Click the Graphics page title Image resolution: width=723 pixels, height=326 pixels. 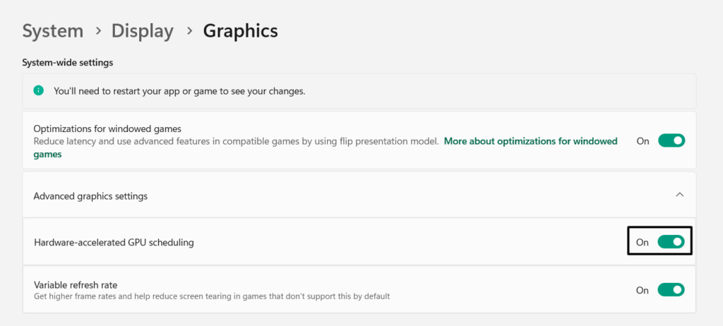tap(240, 31)
